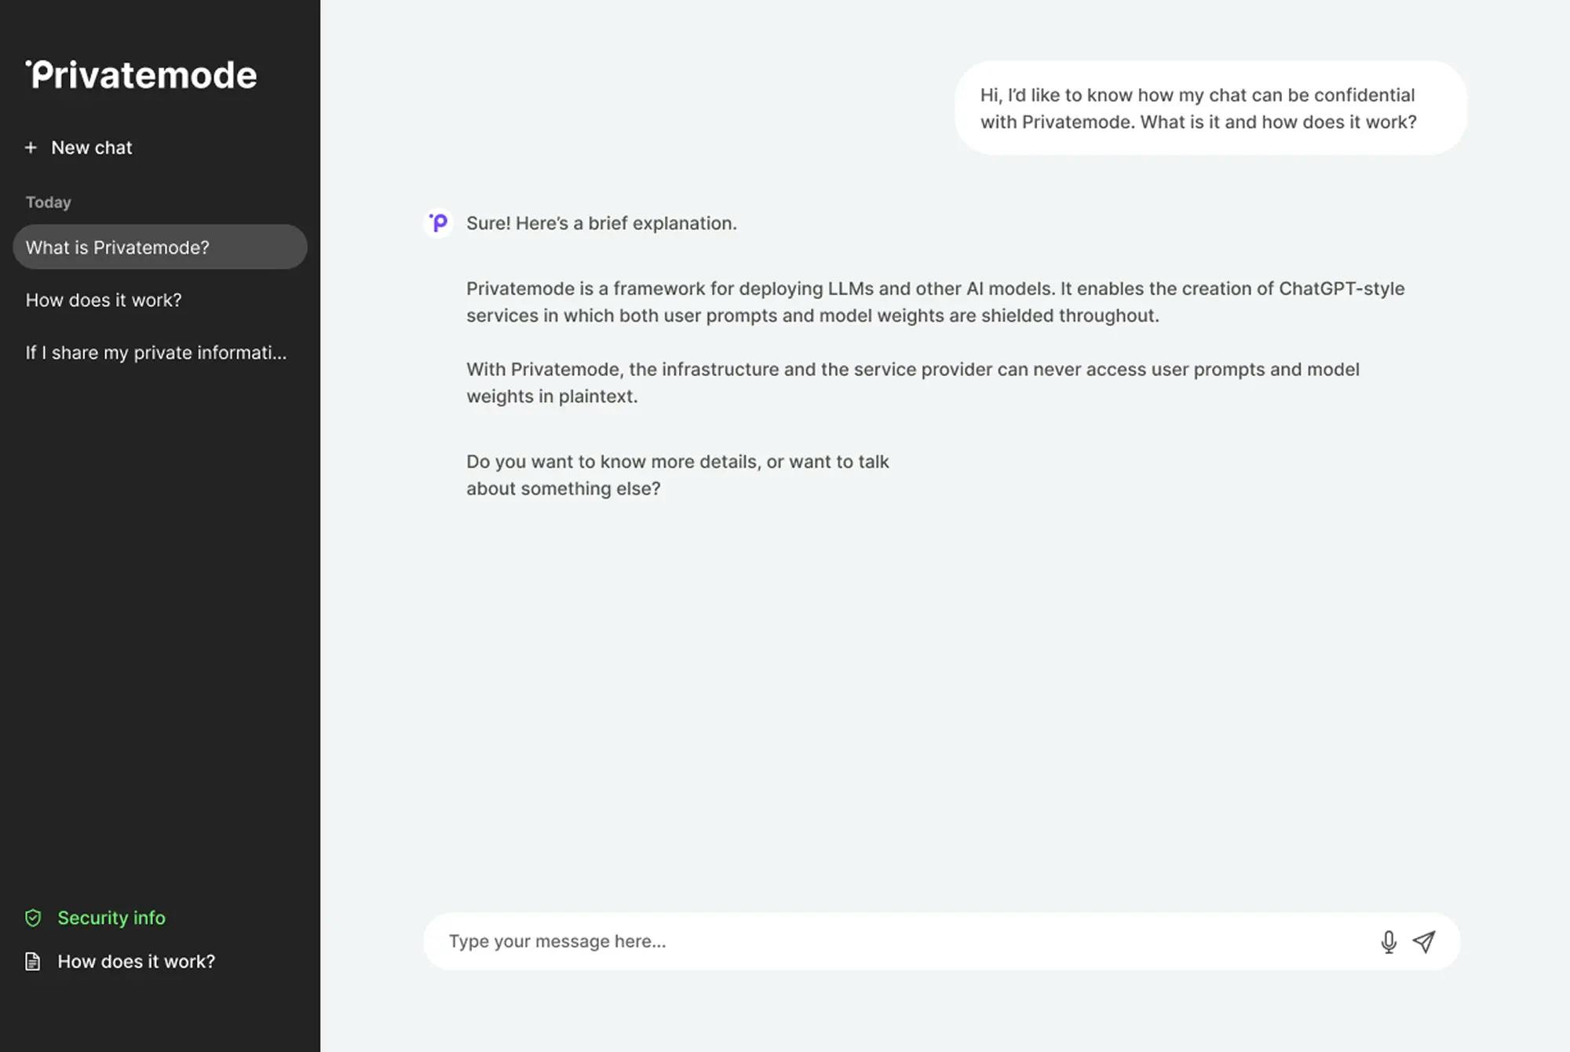The height and width of the screenshot is (1052, 1570).
Task: Click paragraph starting 'With Privatemode, the infrastructure'
Action: tap(912, 382)
